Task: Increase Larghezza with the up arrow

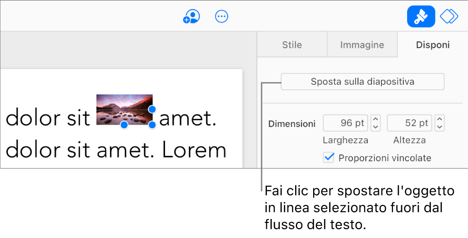Action: tap(375, 119)
